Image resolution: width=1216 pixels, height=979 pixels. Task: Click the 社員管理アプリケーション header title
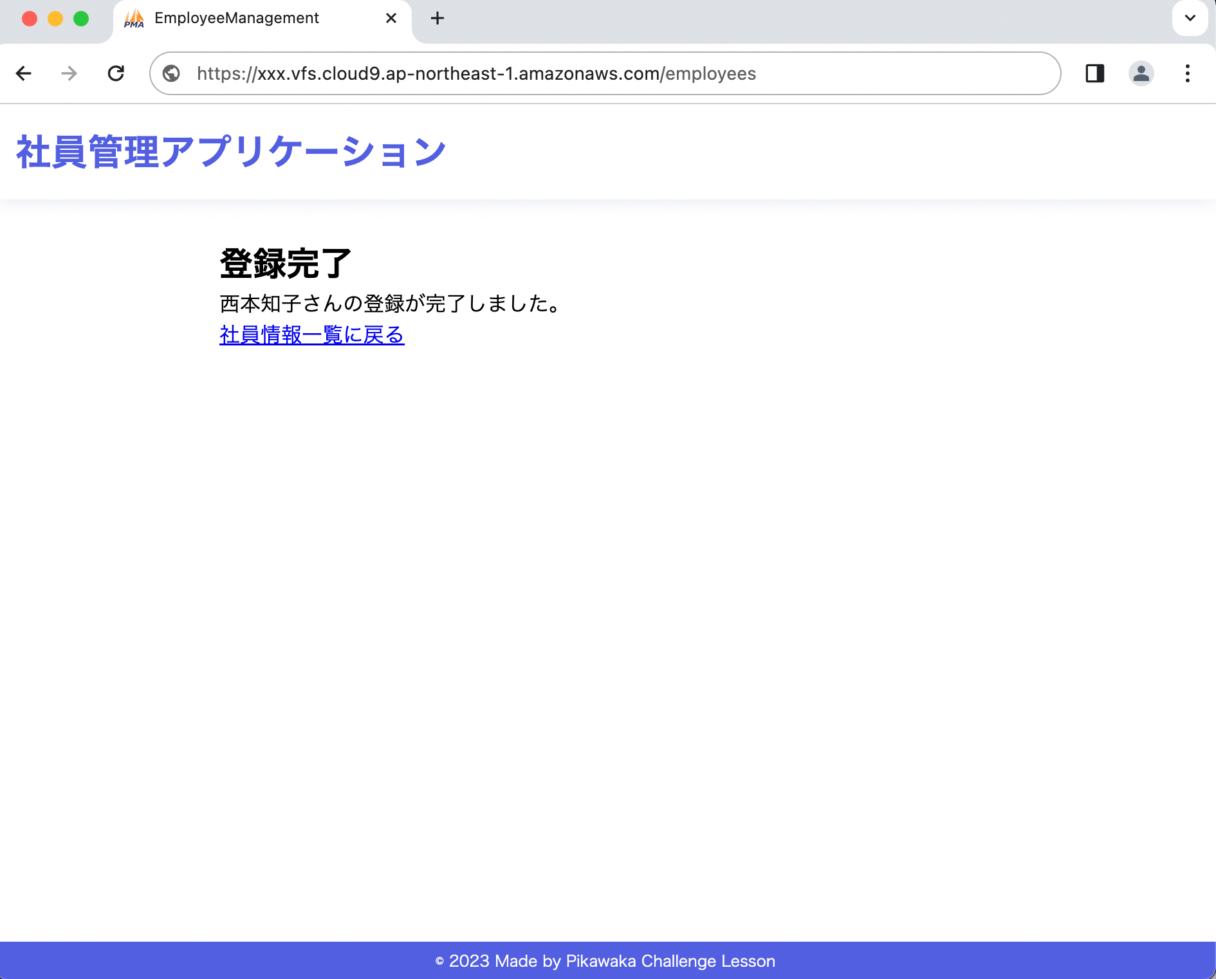(231, 152)
